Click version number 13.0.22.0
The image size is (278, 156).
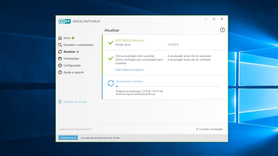[173, 44]
